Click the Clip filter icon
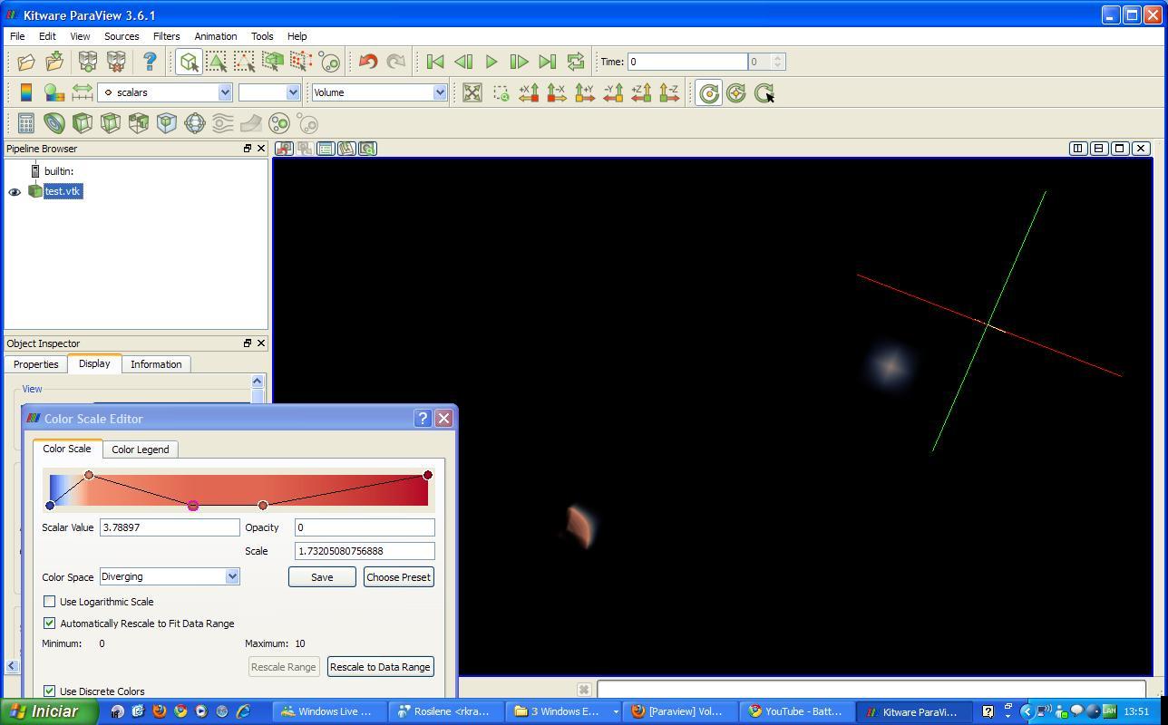This screenshot has height=725, width=1168. pos(83,122)
